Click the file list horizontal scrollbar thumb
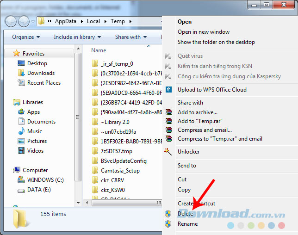Viewport: 298px width, 235px height. click(x=127, y=203)
